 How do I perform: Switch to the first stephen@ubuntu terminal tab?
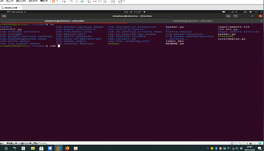coord(64,21)
